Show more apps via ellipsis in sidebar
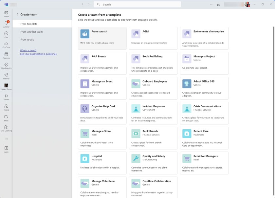 6,139
